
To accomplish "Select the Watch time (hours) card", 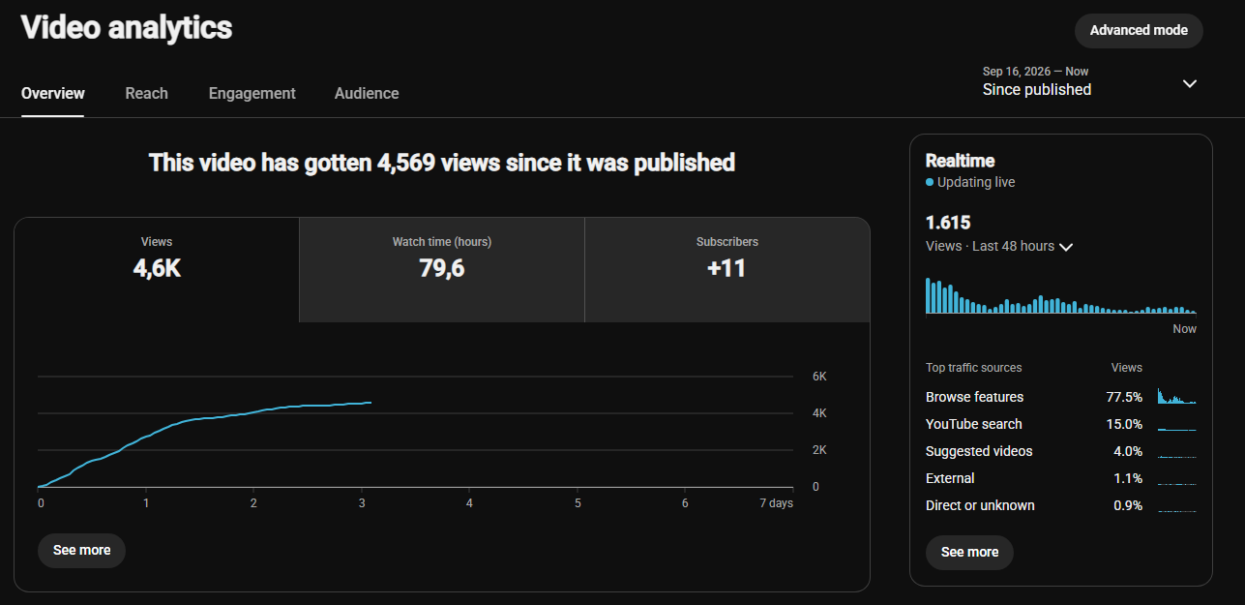I will pos(442,269).
